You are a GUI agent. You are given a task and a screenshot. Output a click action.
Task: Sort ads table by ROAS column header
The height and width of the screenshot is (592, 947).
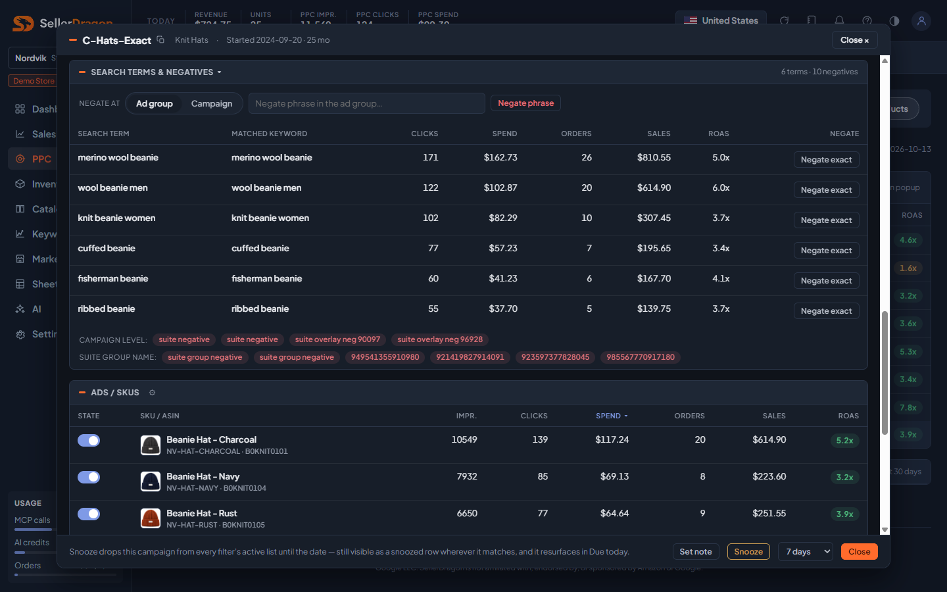pos(848,416)
